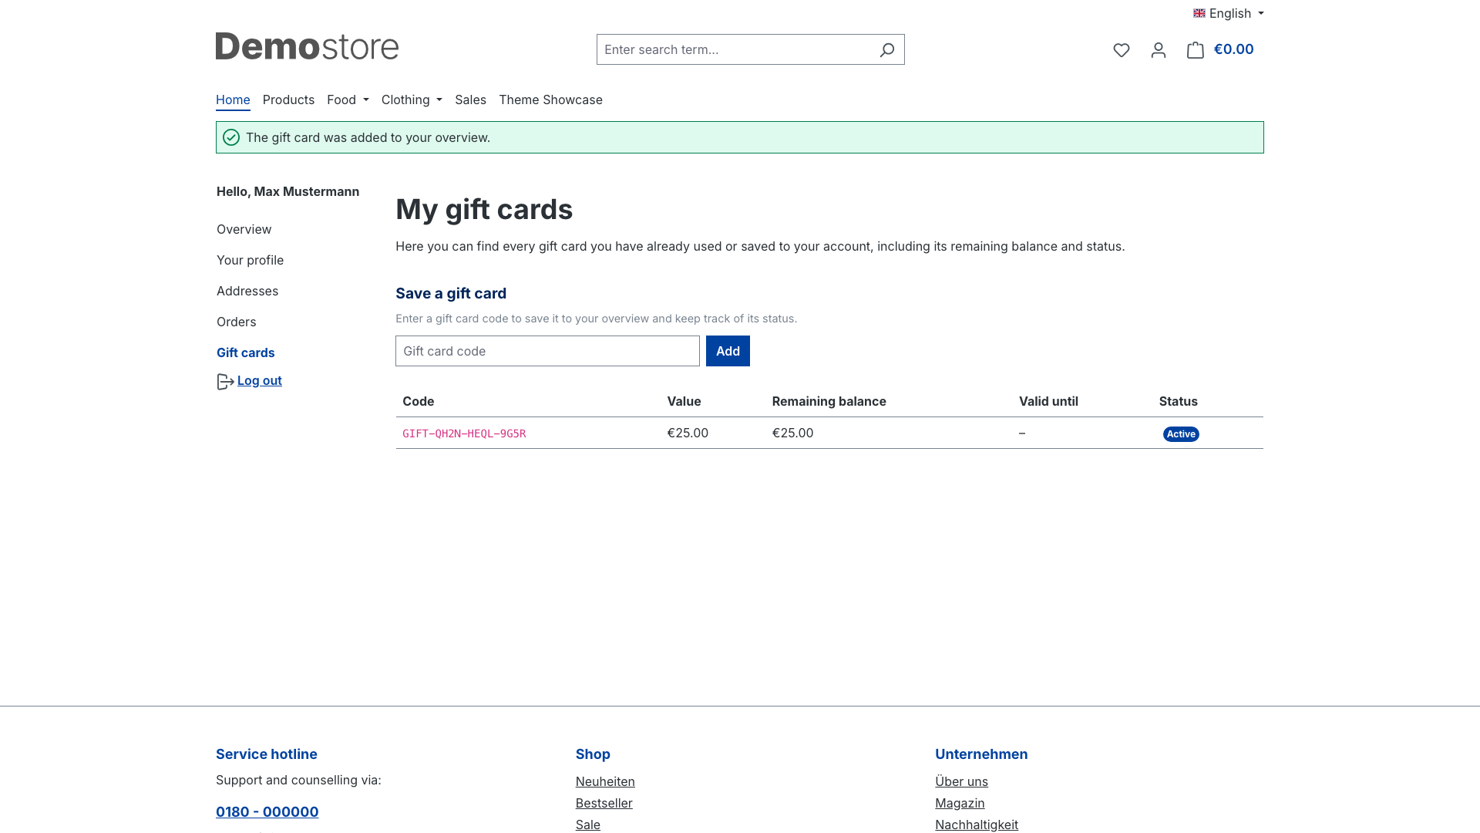Click the Active status badge

[x=1181, y=434]
